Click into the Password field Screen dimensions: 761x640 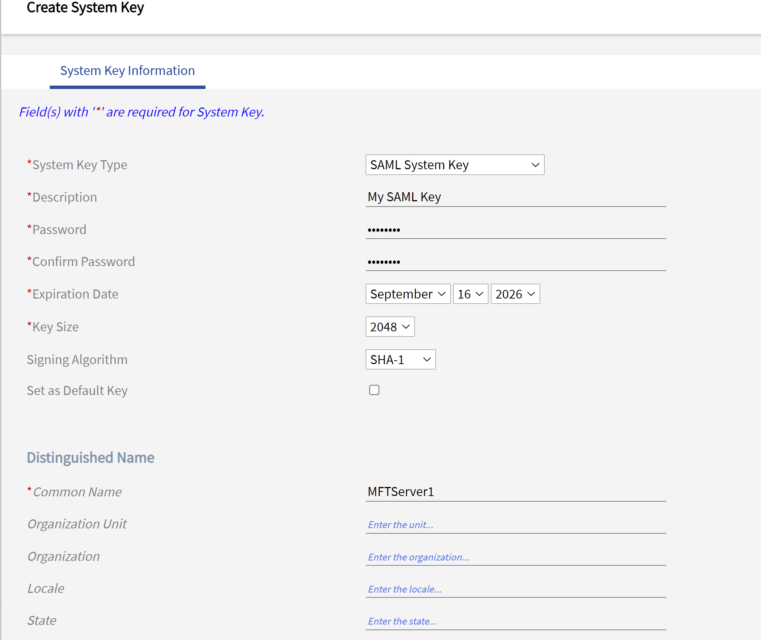click(515, 229)
